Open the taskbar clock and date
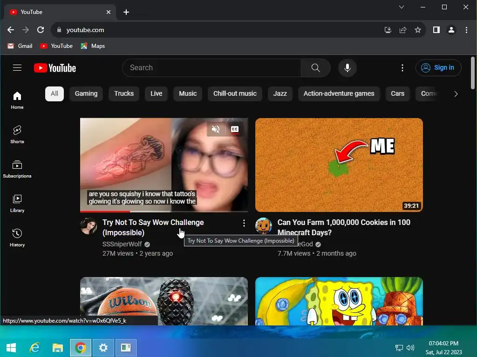 pyautogui.click(x=443, y=348)
